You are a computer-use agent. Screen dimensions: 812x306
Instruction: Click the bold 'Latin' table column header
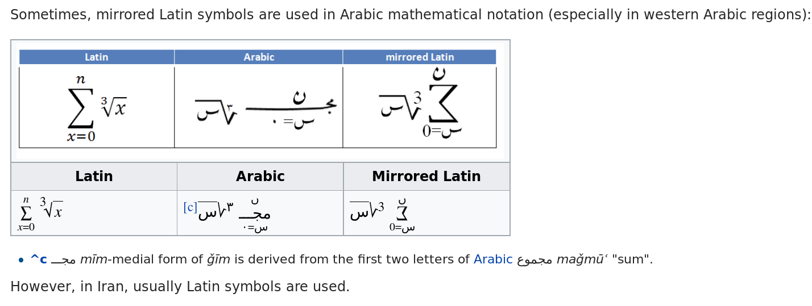click(x=94, y=177)
